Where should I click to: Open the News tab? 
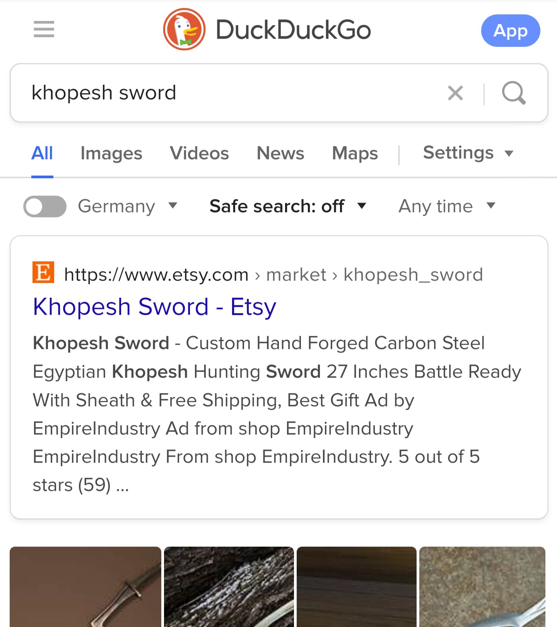(x=280, y=153)
